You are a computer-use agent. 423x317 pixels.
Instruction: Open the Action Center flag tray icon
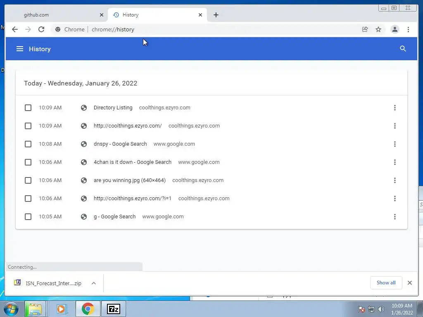coord(361,309)
